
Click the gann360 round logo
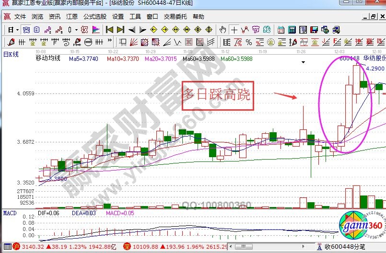[x=360, y=224]
